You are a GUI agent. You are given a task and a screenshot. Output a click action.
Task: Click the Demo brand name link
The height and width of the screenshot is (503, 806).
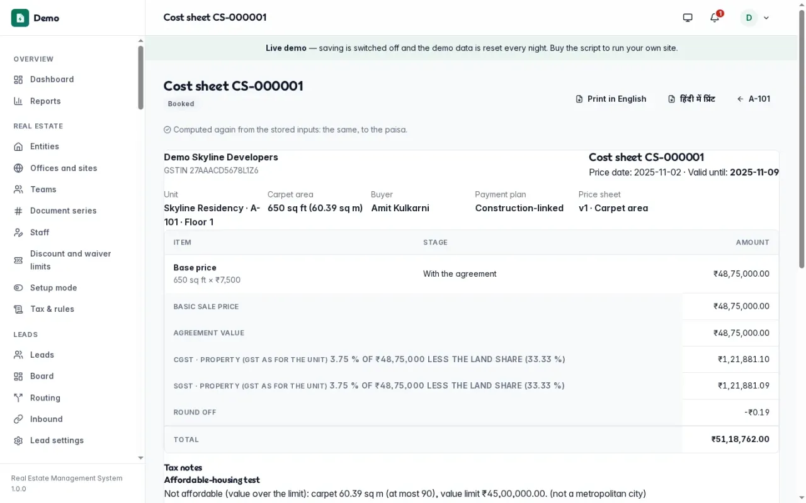tap(47, 18)
